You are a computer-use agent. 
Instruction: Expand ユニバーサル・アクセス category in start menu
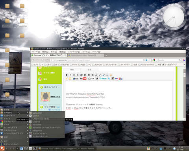click(15, 133)
